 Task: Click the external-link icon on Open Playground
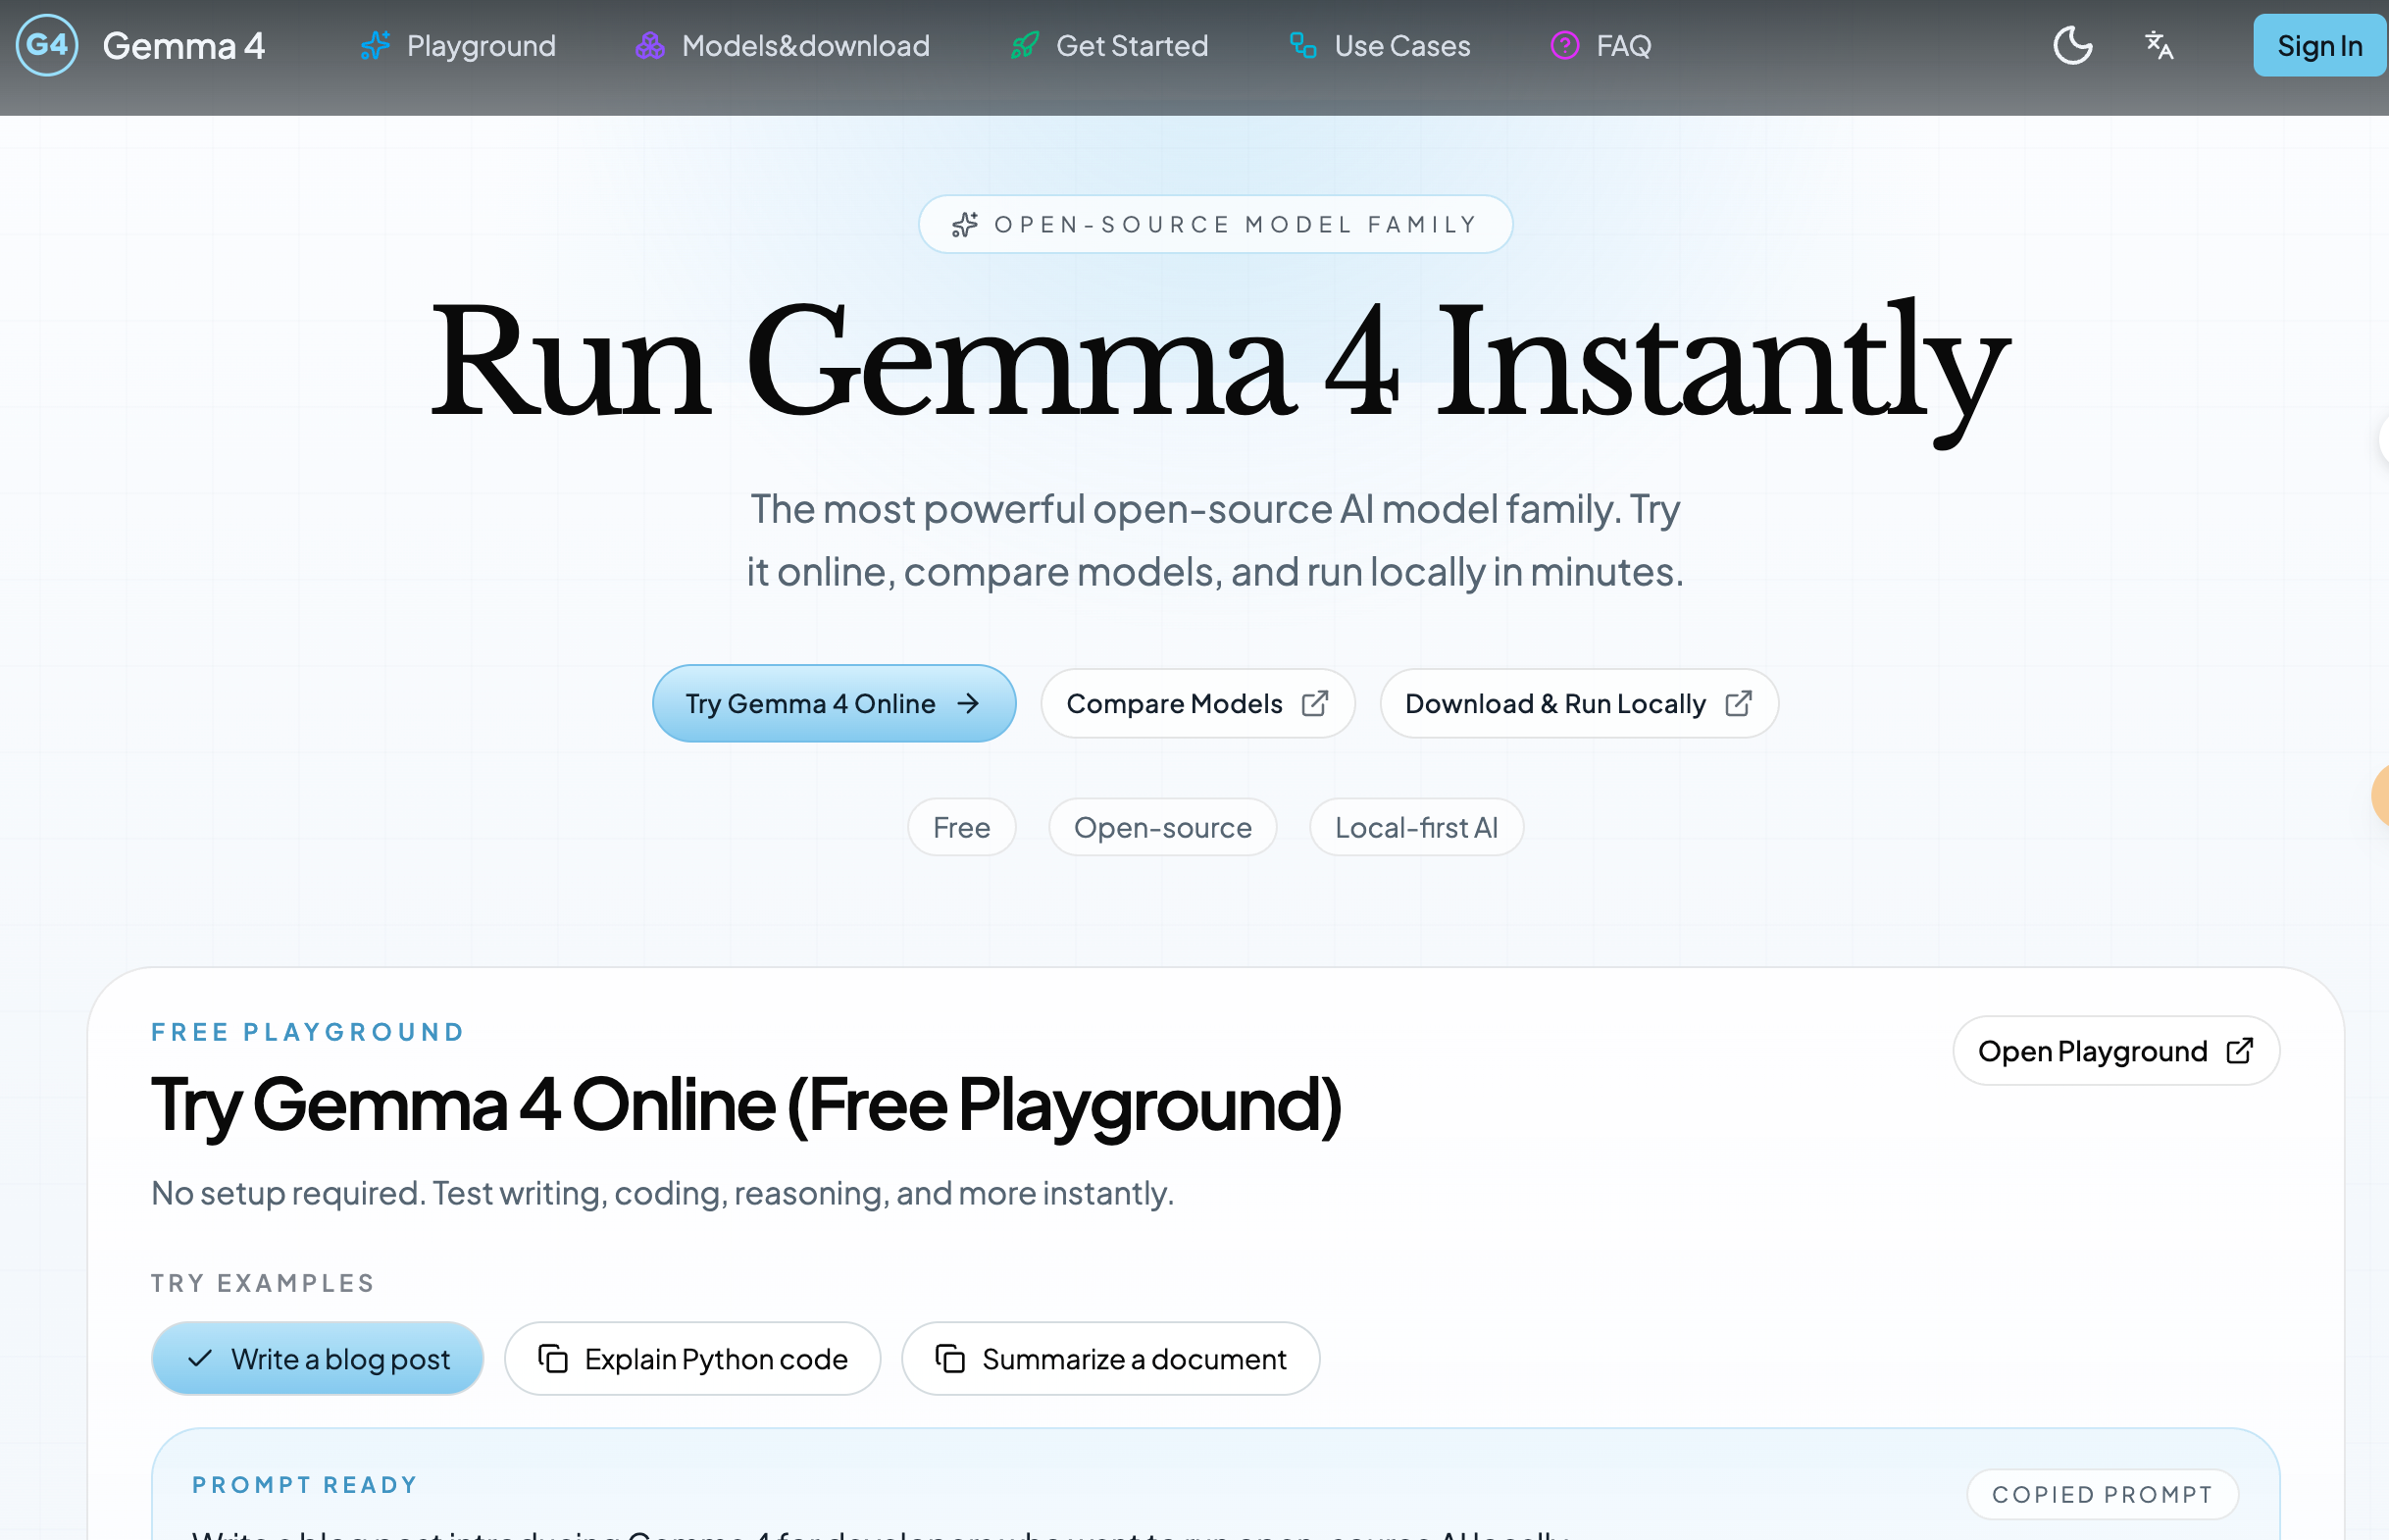click(2240, 1050)
